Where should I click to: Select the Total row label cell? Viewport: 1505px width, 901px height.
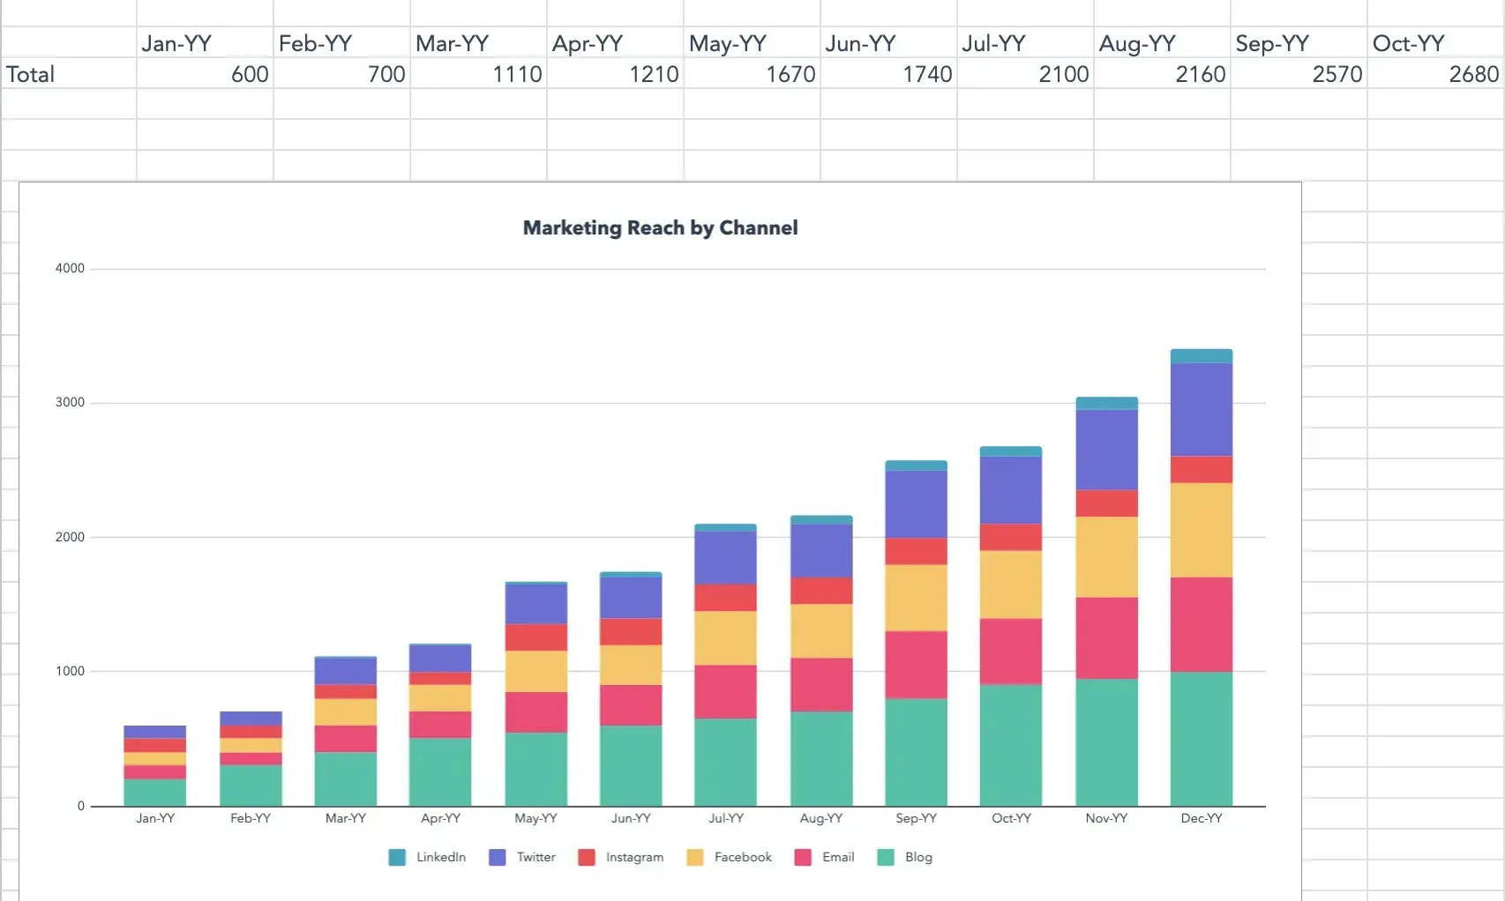[x=69, y=74]
